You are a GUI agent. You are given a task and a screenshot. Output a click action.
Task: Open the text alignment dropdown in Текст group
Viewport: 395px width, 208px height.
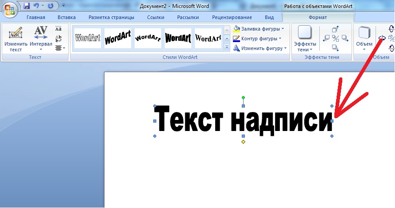point(60,48)
